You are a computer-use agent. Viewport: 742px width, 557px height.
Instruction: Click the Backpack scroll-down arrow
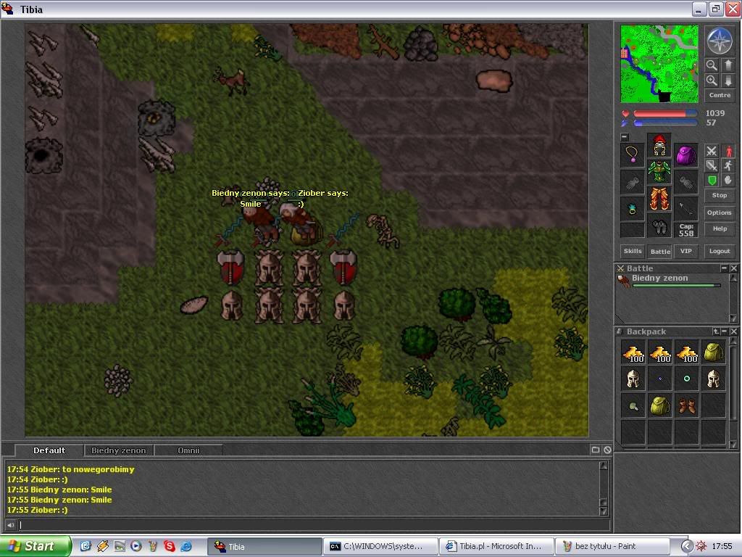(x=733, y=444)
